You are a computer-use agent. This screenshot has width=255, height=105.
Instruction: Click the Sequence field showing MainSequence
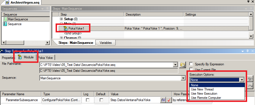pos(111,78)
